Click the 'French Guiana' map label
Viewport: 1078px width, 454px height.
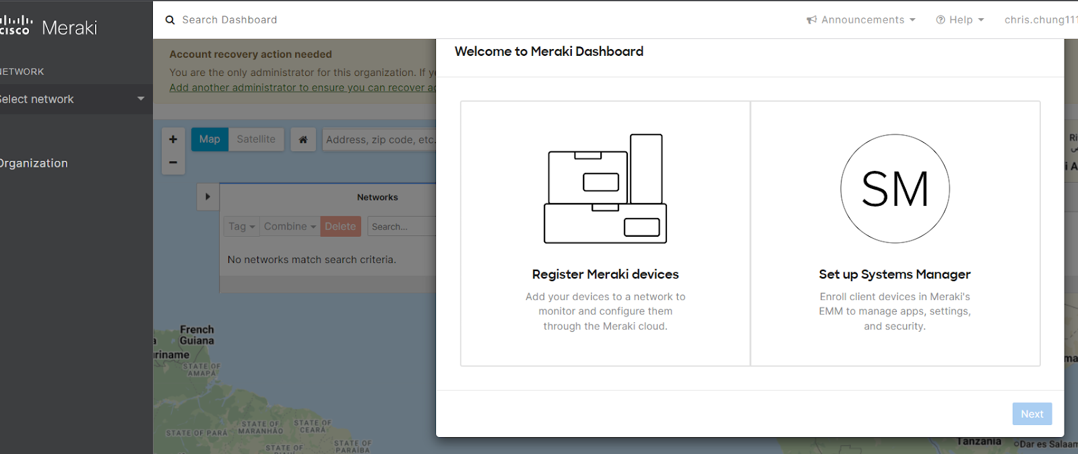(x=197, y=335)
